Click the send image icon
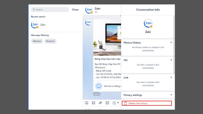The height and width of the screenshot is (114, 203). point(93,103)
